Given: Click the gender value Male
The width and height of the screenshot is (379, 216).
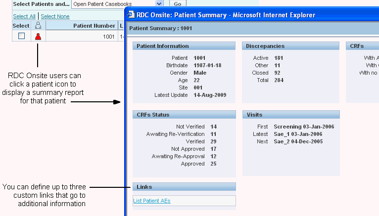Looking at the screenshot, I should [x=200, y=73].
